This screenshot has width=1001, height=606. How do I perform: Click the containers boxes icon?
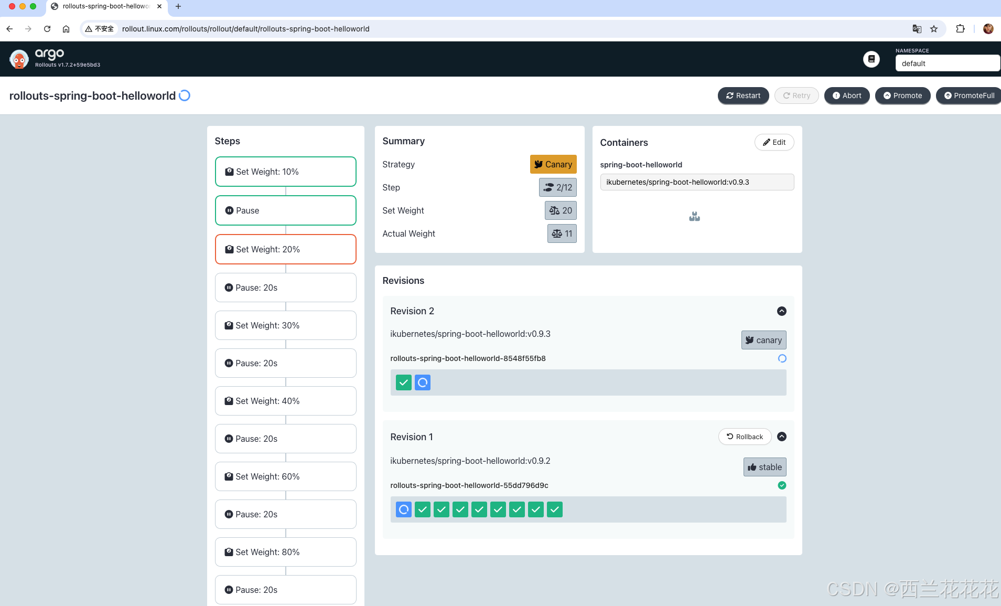[694, 216]
